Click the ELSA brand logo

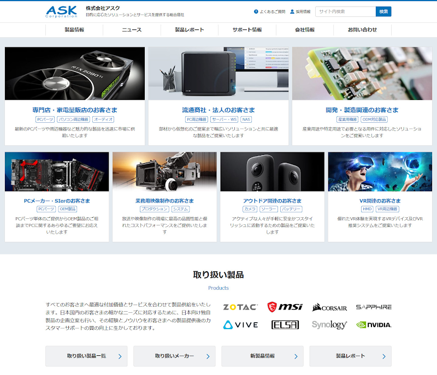click(x=285, y=325)
